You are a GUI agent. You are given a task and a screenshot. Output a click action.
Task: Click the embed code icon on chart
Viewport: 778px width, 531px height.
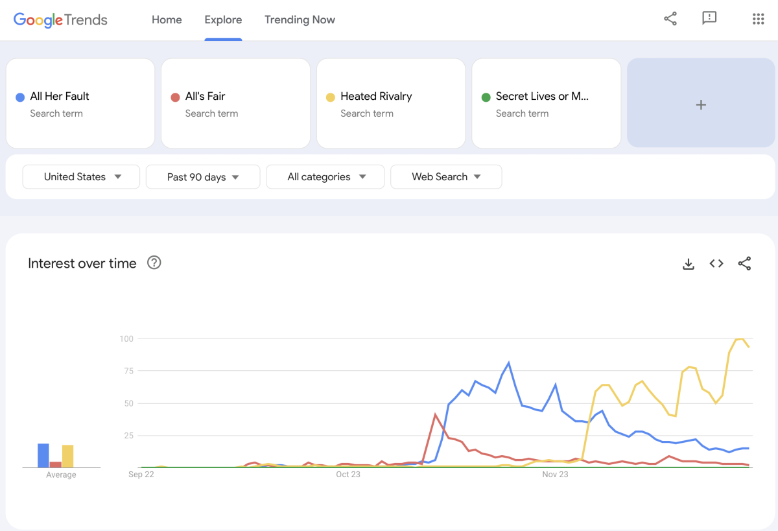pos(716,263)
